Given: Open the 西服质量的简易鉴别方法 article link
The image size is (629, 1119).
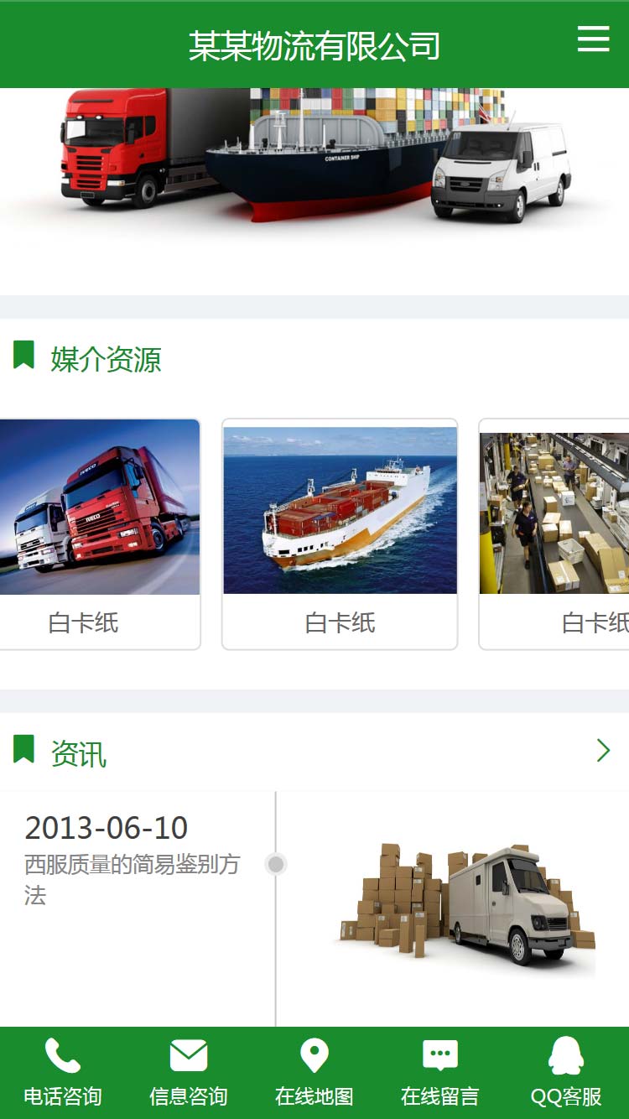Looking at the screenshot, I should click(132, 879).
